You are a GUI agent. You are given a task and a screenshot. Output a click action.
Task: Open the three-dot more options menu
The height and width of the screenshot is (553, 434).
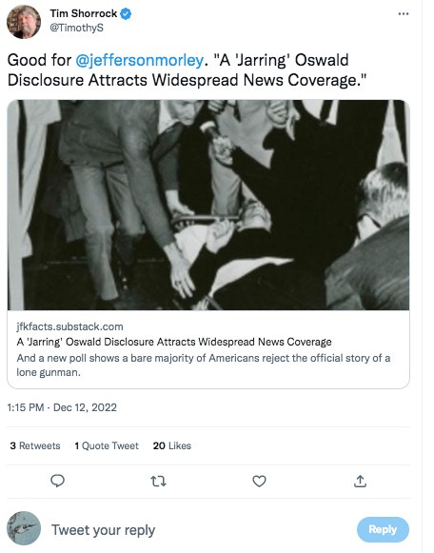click(404, 13)
